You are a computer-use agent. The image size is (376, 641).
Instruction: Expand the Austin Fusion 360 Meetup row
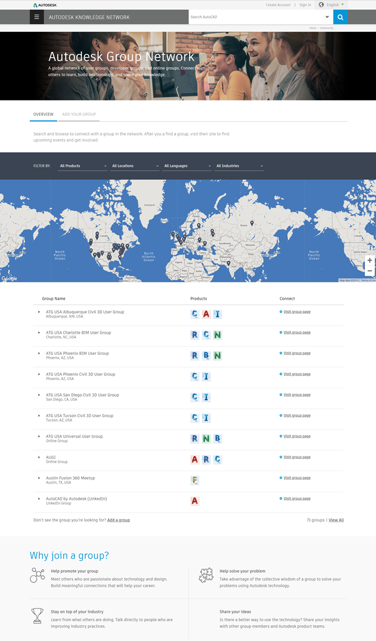pos(39,478)
